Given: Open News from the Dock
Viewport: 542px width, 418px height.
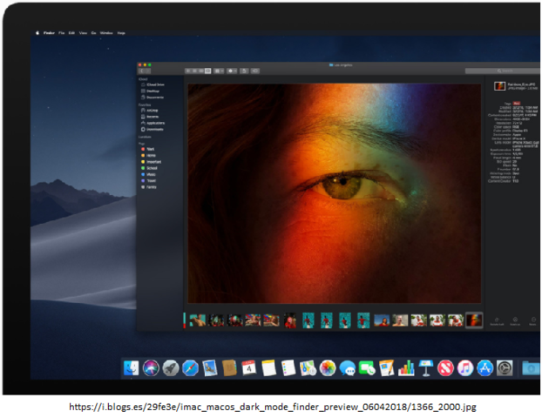Looking at the screenshot, I should tap(445, 367).
